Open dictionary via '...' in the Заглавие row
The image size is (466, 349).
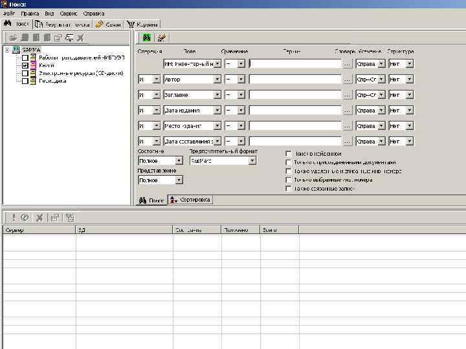point(348,95)
